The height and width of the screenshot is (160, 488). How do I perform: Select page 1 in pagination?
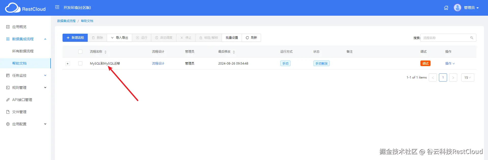coord(443,77)
